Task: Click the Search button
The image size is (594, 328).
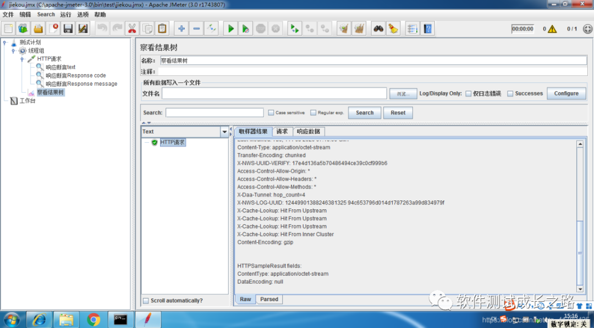Action: pos(365,113)
